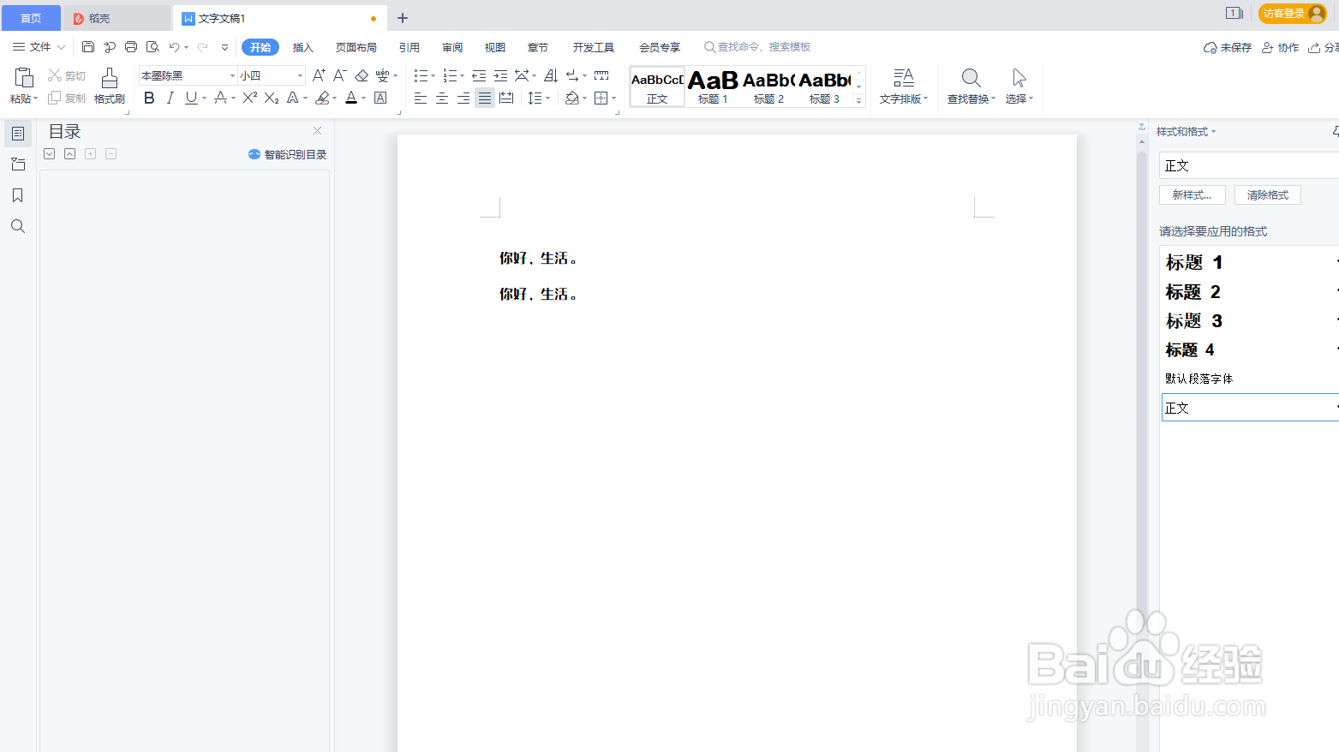
Task: Switch to the 页面布局 tab
Action: 356,47
